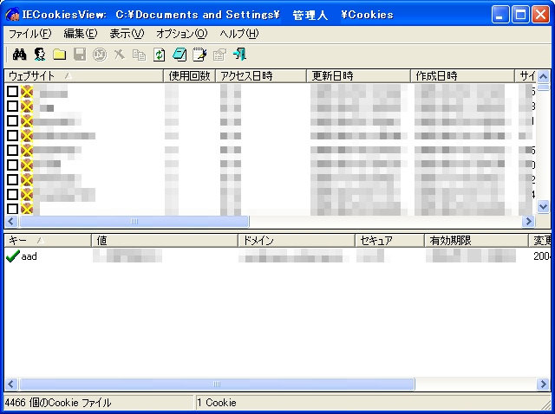Screen dimensions: 555x414
Task: Click the left arrow of the upper horizontal scrollbar
Action: (11, 222)
